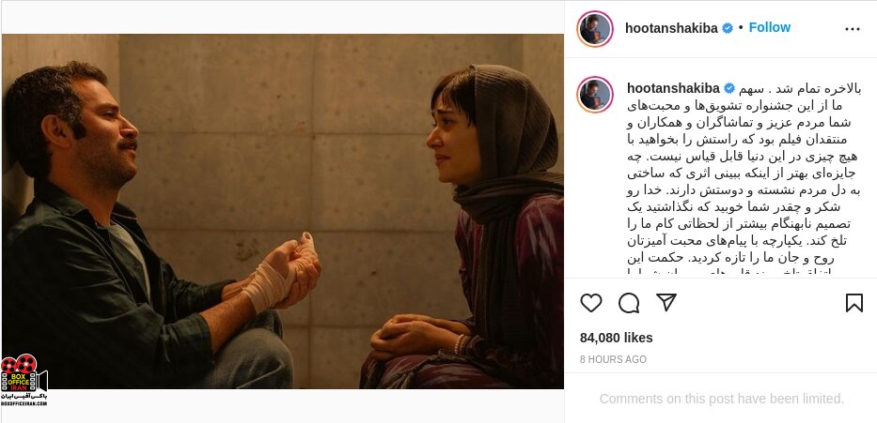Click the 8 HOURS AGO timestamp

(613, 360)
